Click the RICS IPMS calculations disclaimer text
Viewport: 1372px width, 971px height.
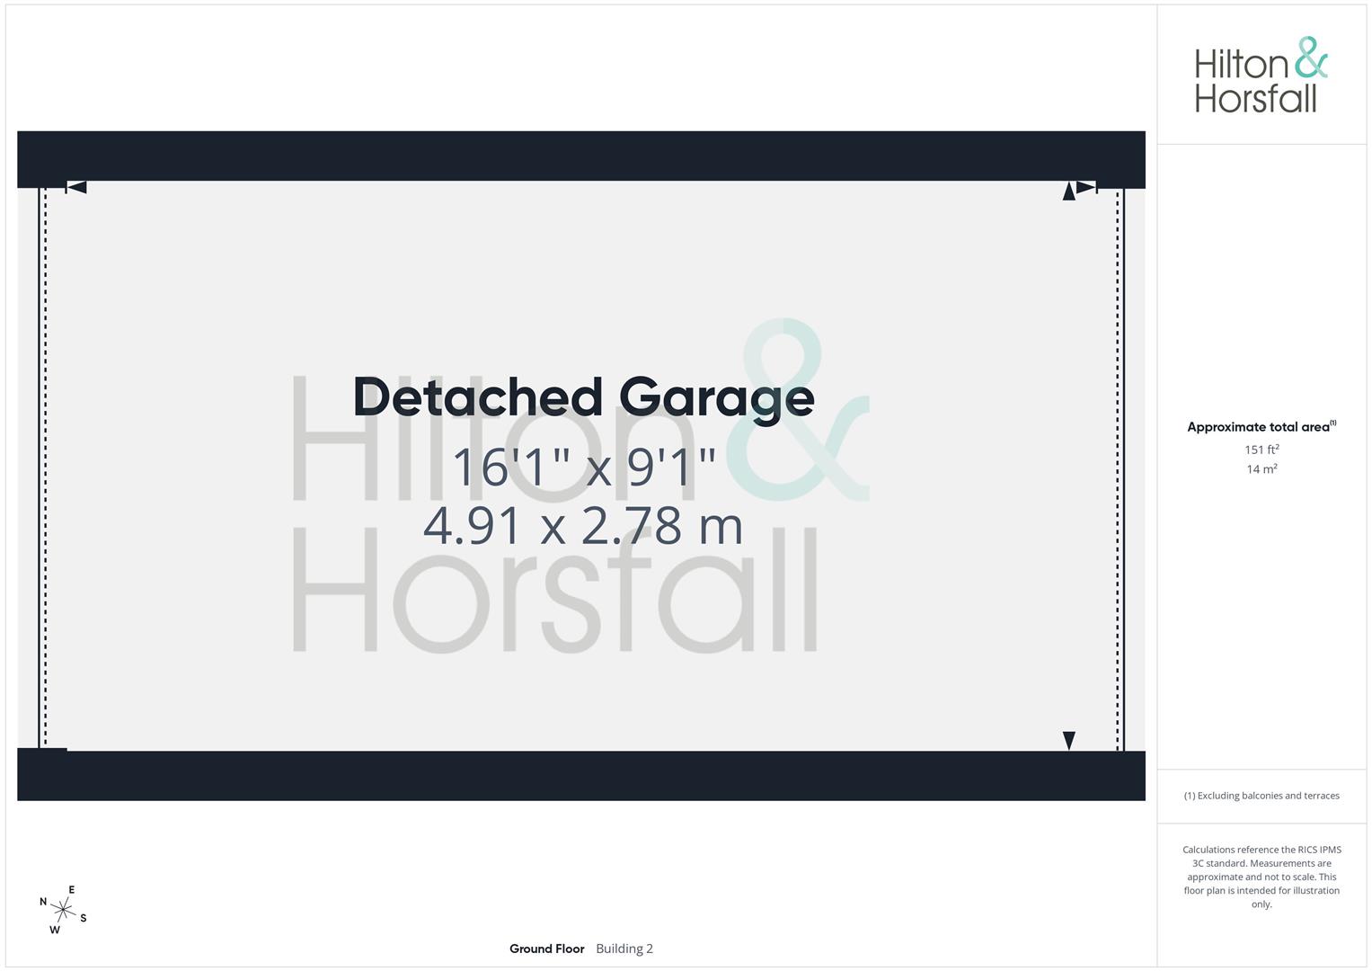tap(1261, 877)
